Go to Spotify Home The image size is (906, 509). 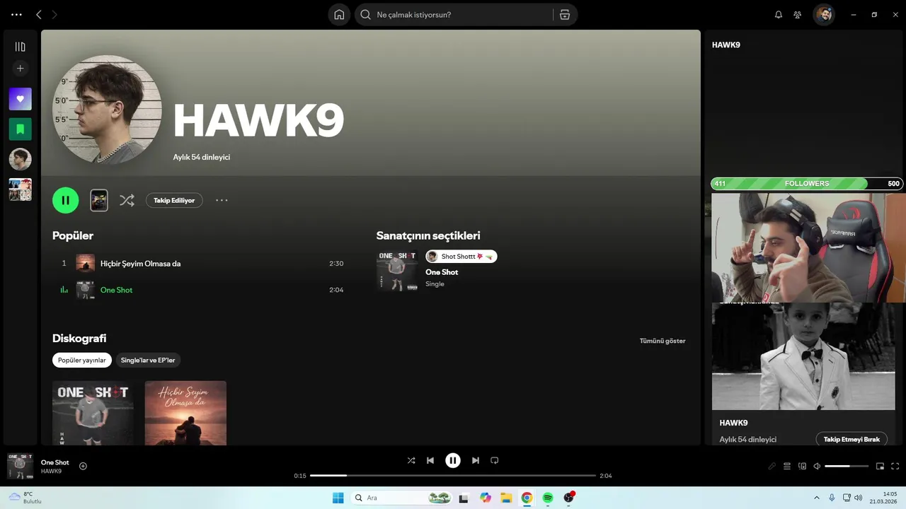339,15
